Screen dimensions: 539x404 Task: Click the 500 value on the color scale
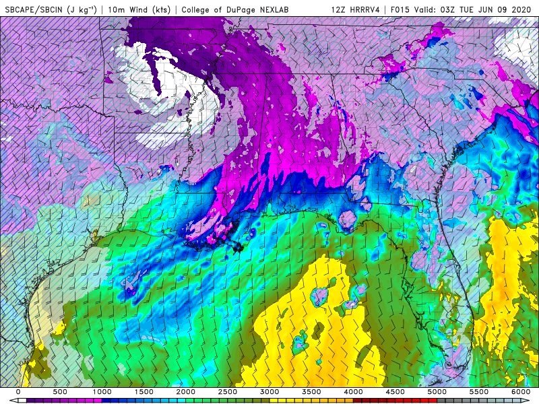pos(60,392)
